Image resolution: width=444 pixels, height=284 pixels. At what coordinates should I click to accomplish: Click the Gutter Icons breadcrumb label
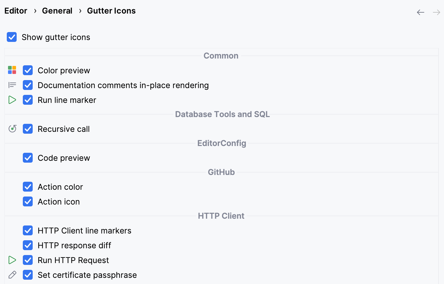(x=111, y=10)
